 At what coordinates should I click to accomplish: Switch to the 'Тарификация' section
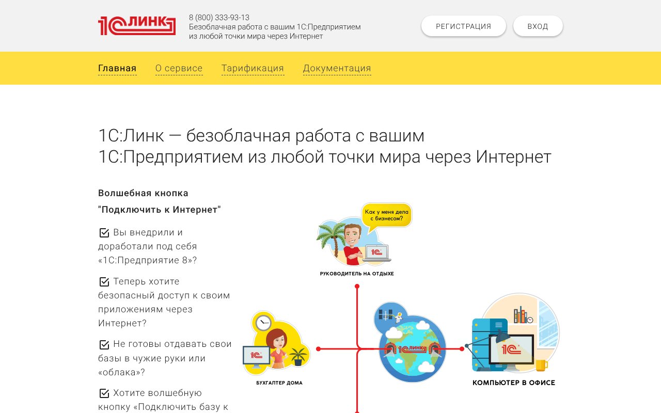[253, 68]
